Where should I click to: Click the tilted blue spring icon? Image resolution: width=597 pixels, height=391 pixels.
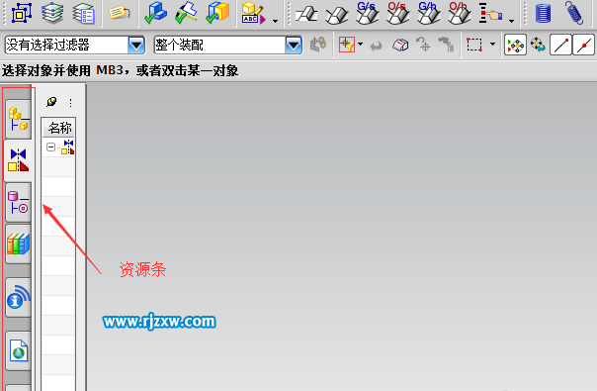tap(574, 13)
